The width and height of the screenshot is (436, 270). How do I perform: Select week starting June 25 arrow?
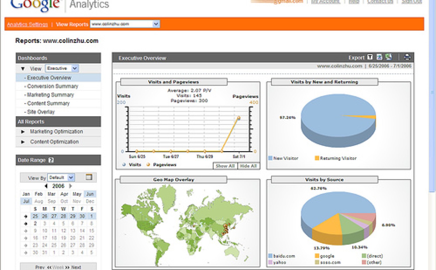[x=26, y=216]
